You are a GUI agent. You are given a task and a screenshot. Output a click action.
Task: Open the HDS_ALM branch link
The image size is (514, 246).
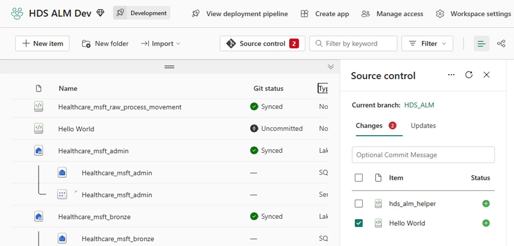click(419, 105)
